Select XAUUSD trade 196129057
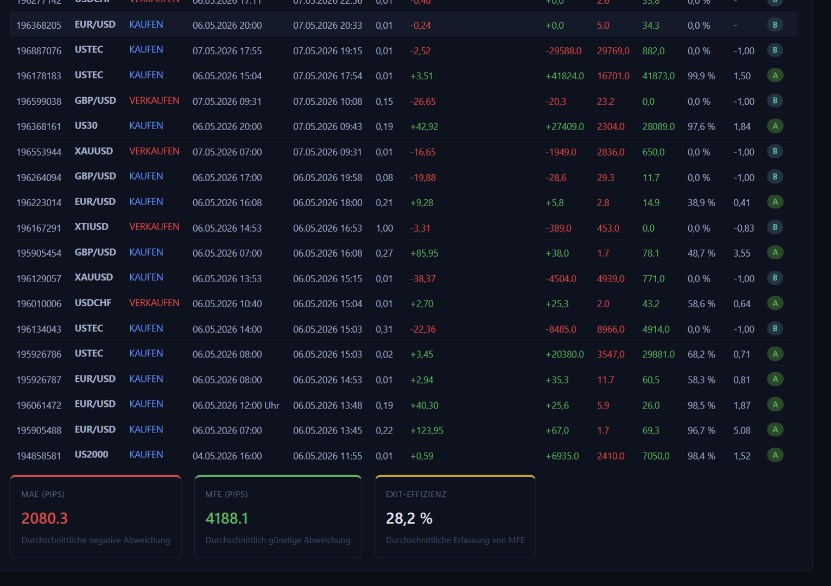Screen dimensions: 831x586 tap(403, 278)
